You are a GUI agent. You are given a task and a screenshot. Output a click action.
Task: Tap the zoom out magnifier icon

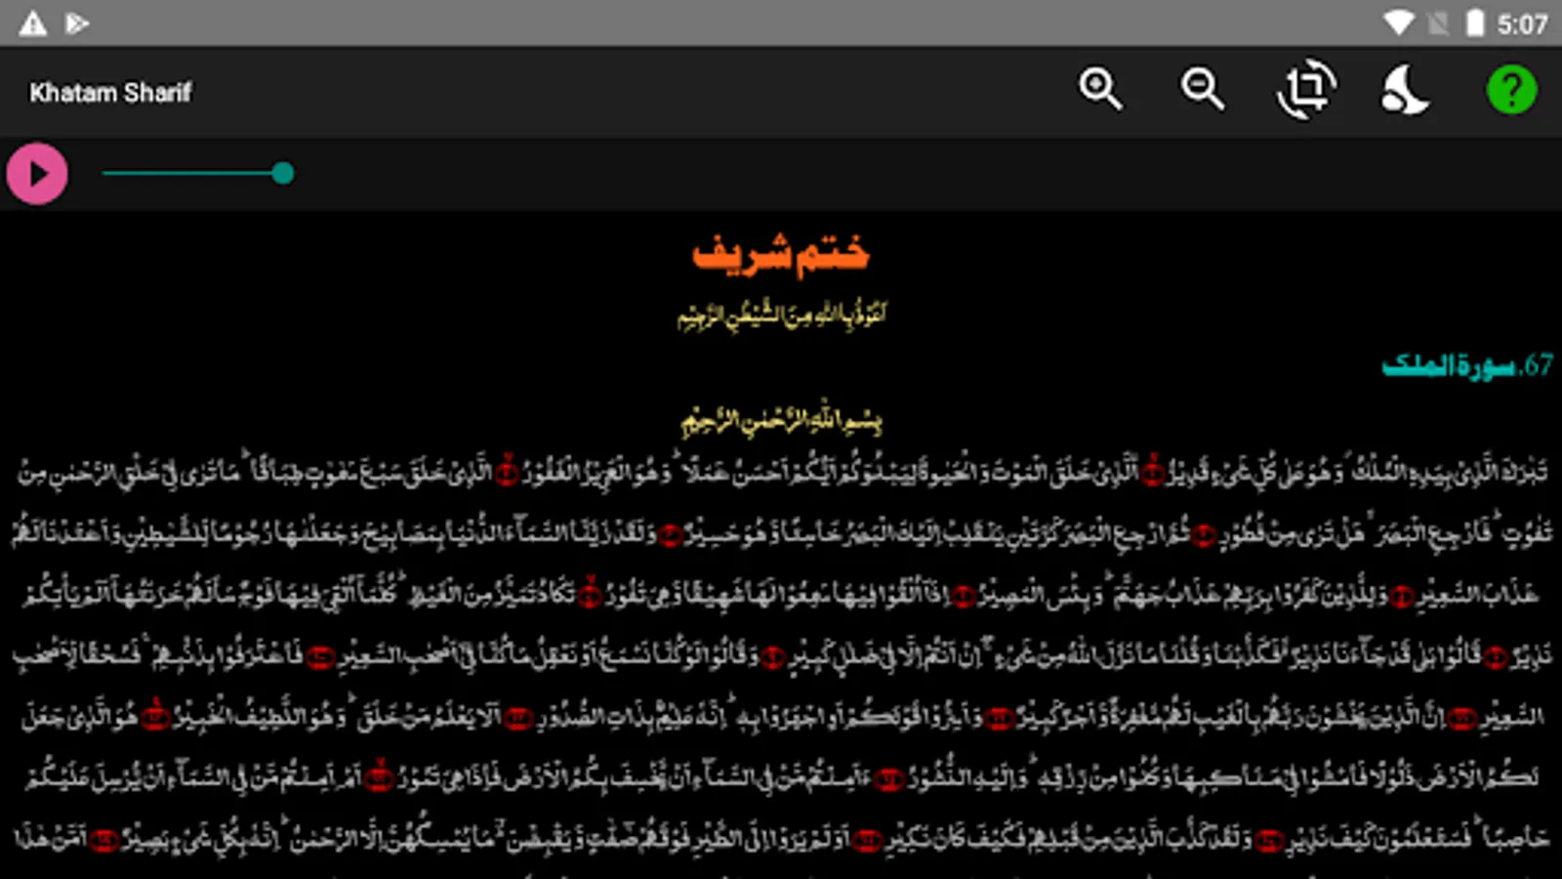click(1202, 90)
